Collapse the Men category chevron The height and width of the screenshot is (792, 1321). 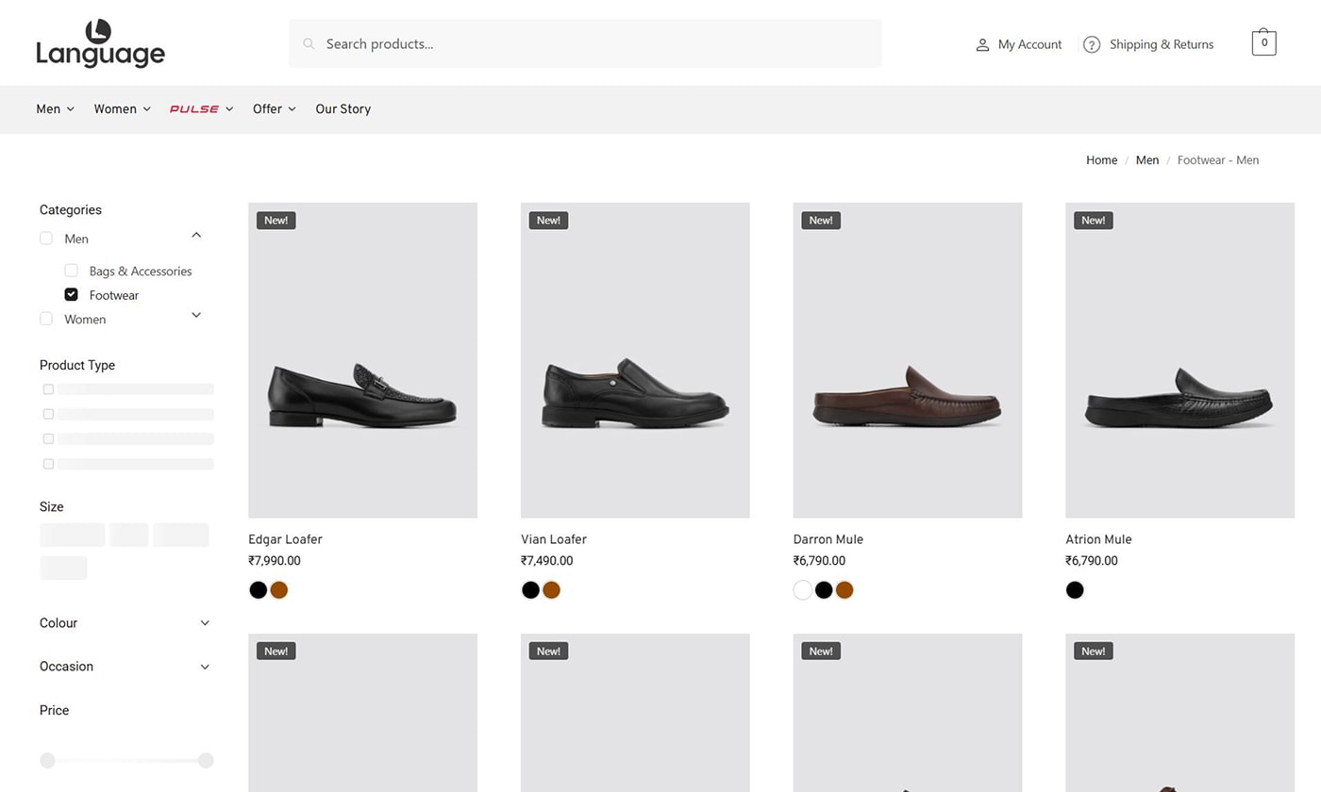(x=196, y=235)
